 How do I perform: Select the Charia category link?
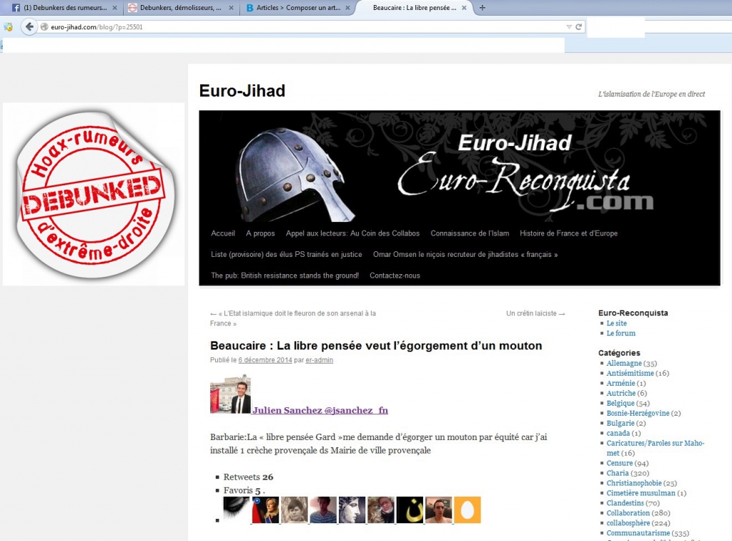click(x=618, y=473)
